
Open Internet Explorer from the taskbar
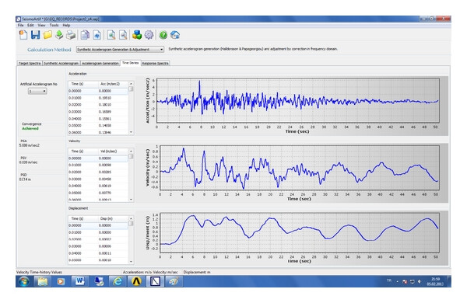[x=118, y=281]
